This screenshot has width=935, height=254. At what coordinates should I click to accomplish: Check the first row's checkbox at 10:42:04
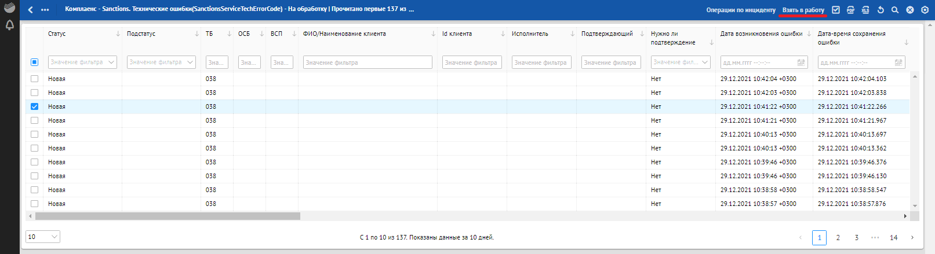pyautogui.click(x=34, y=79)
